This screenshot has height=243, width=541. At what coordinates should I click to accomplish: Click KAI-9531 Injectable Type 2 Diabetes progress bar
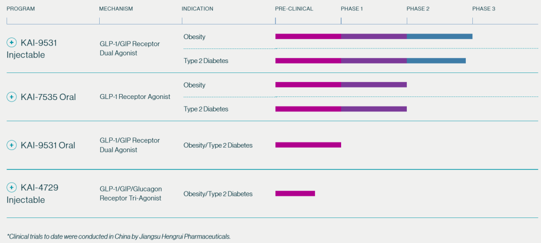pyautogui.click(x=370, y=60)
